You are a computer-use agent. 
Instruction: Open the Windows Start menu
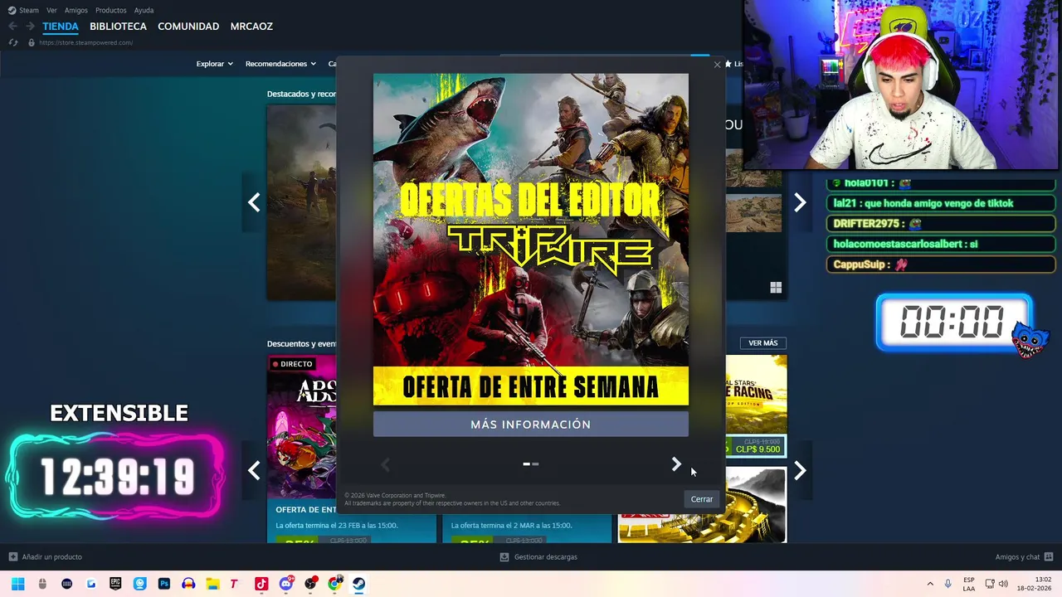18,584
